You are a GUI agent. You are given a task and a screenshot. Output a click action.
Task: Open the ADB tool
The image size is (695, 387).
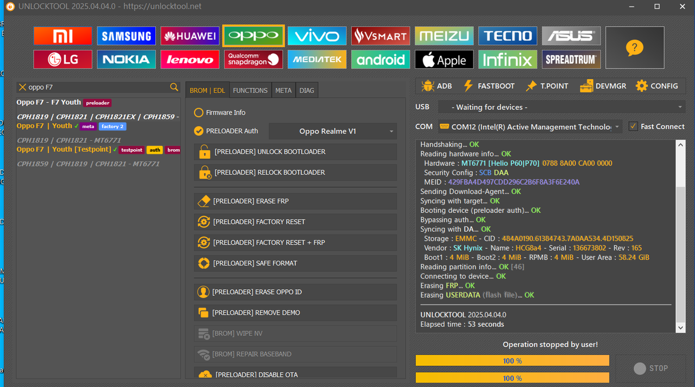437,86
